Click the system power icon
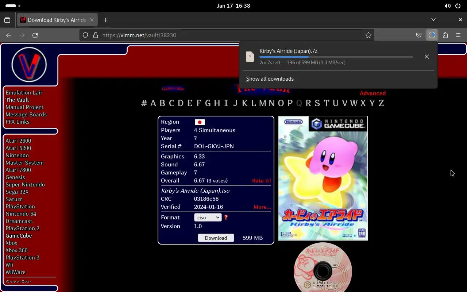The height and width of the screenshot is (292, 467). pos(458,6)
